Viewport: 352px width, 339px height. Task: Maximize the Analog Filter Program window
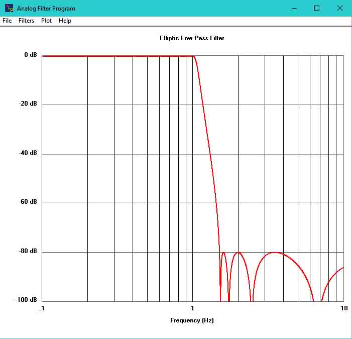(x=317, y=9)
